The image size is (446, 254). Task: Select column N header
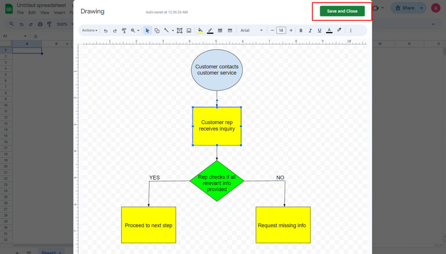409,44
